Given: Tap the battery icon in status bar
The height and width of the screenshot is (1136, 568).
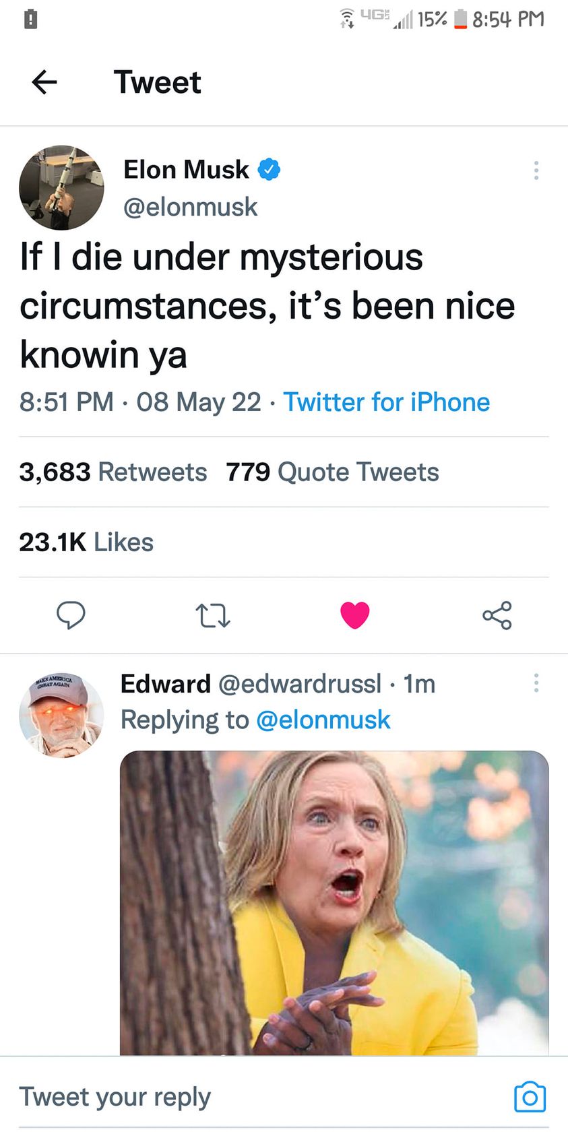Looking at the screenshot, I should (x=461, y=19).
